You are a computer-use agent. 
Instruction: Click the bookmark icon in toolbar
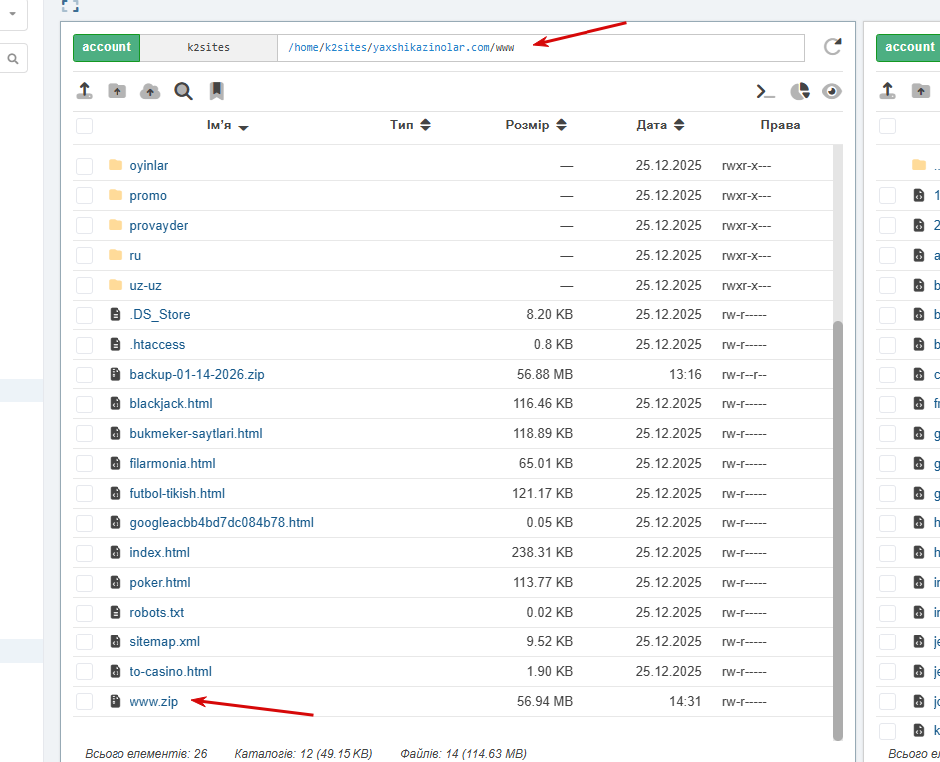pos(216,91)
